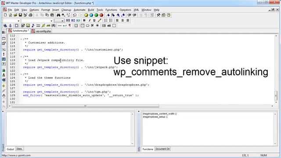281x158 pixels.
Task: Click the open folder icon
Action: pos(15,15)
